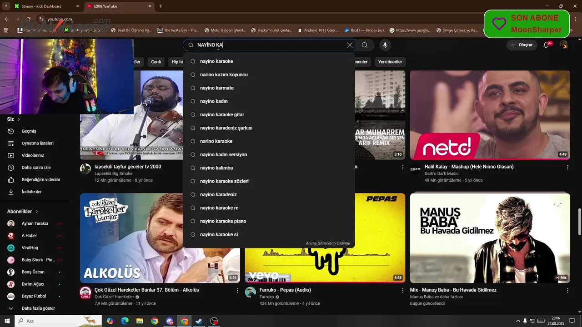Open the account avatar menu
The width and height of the screenshot is (582, 327).
click(x=564, y=45)
